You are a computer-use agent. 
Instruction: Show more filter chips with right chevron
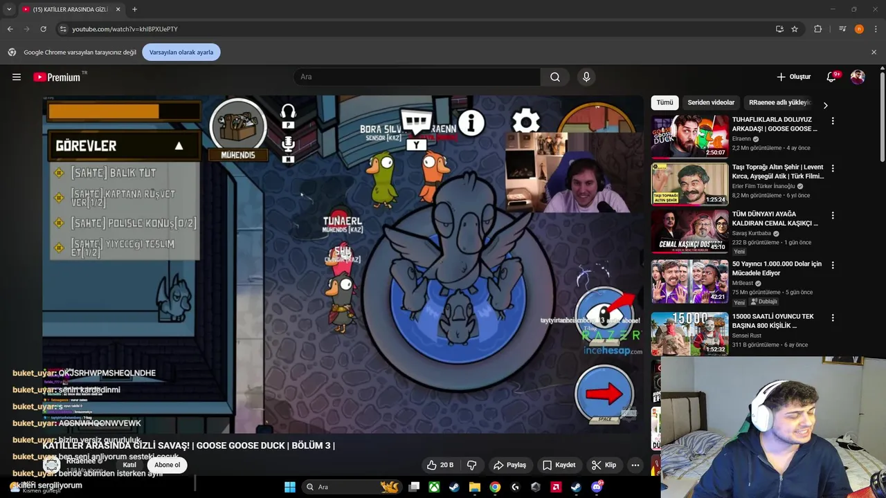click(825, 105)
